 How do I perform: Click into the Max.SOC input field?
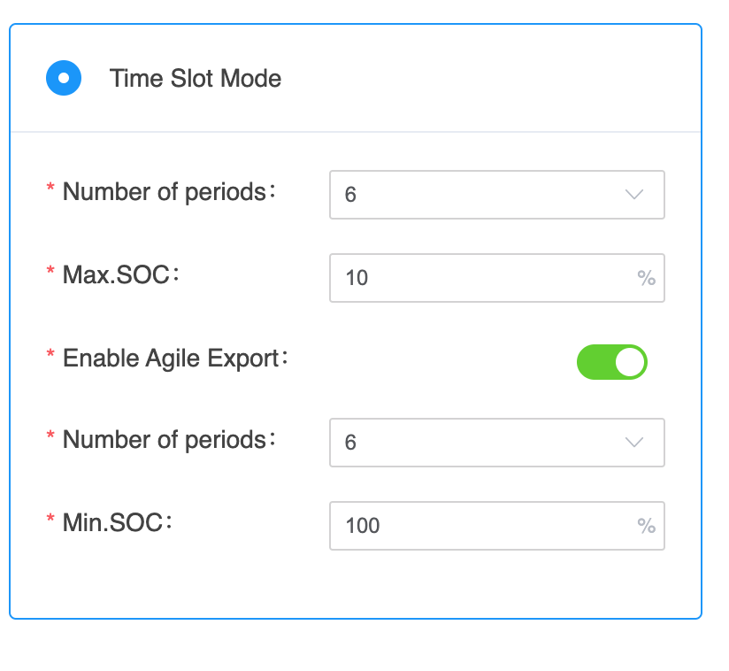pyautogui.click(x=478, y=278)
